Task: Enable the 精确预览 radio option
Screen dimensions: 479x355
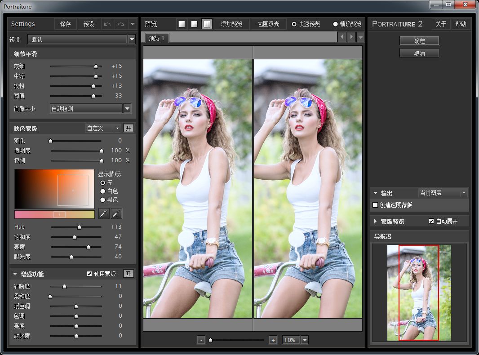Action: 335,24
